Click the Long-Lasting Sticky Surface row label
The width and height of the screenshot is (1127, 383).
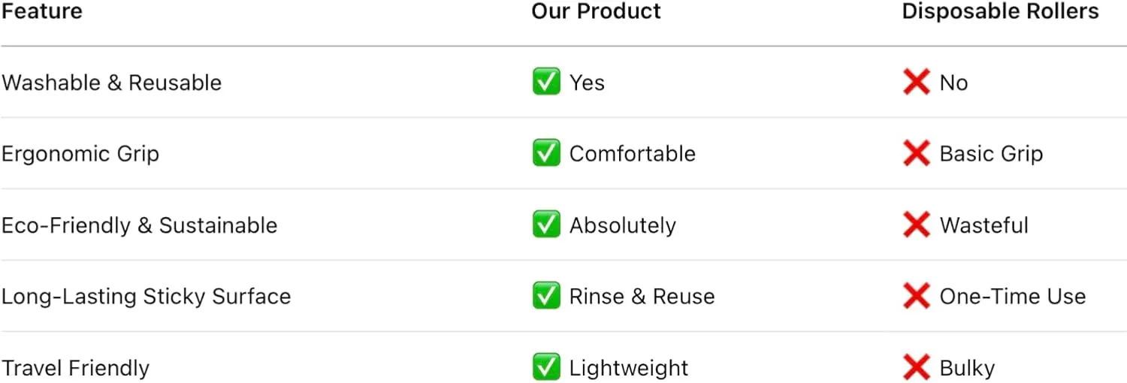tap(146, 297)
